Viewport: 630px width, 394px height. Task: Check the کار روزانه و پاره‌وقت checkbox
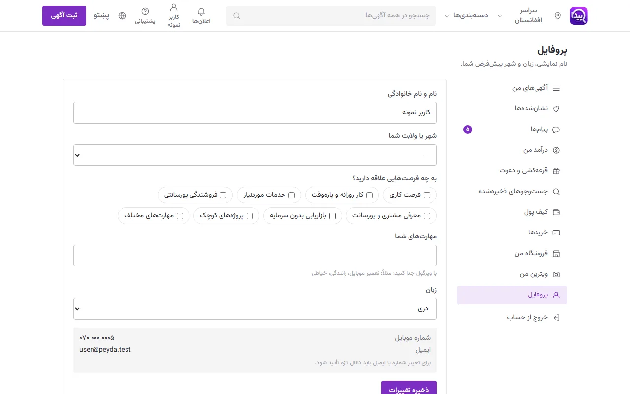click(x=370, y=195)
